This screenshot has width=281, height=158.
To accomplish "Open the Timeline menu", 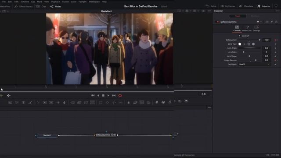I will point(25,2).
